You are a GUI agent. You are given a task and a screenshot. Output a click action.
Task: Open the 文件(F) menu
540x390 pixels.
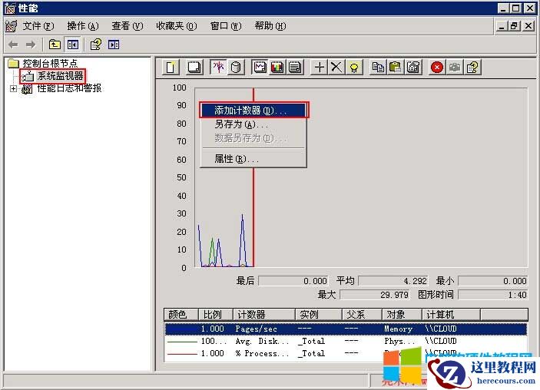(x=38, y=26)
